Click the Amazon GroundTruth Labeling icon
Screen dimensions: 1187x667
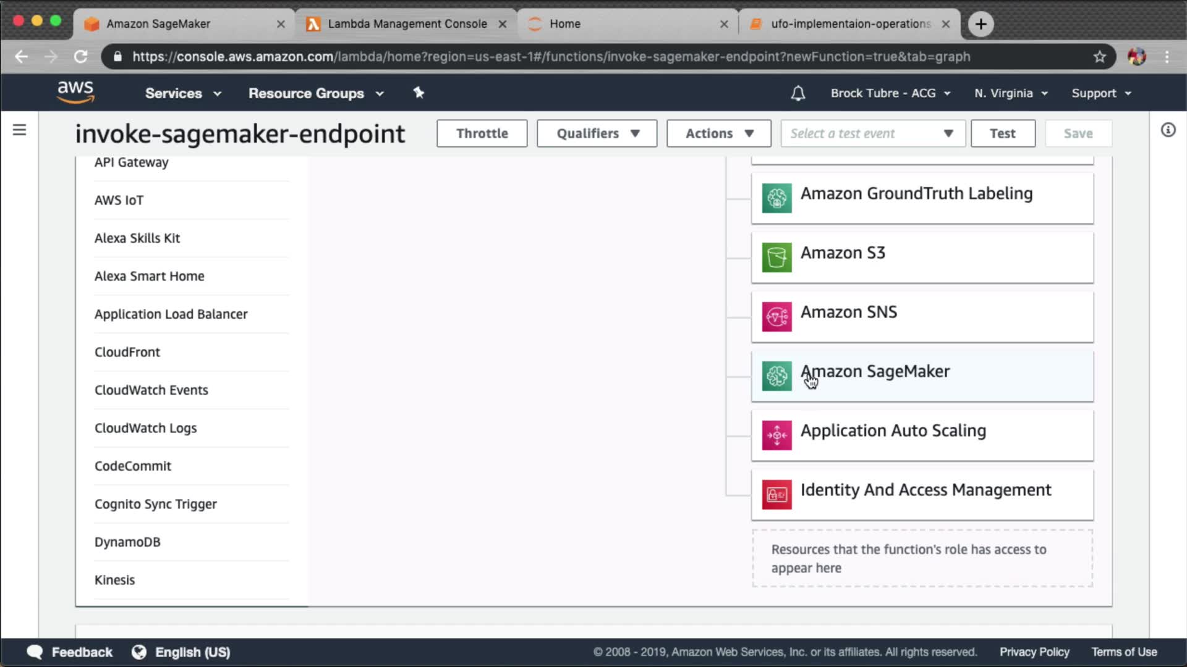tap(776, 198)
